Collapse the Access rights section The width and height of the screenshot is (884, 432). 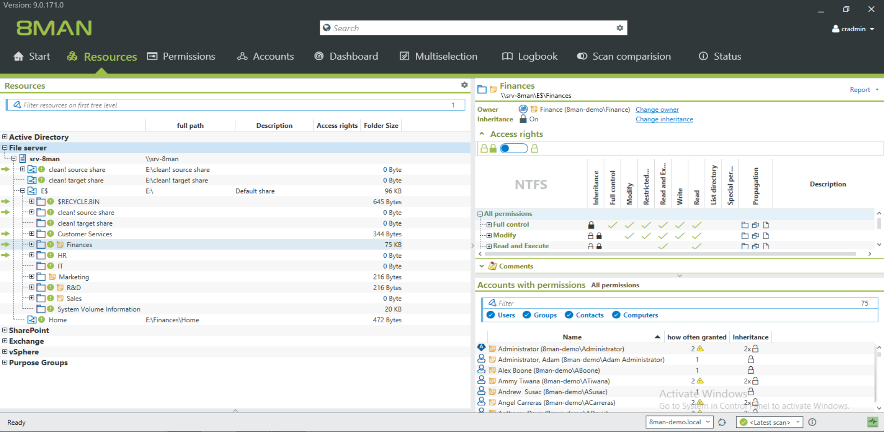tap(482, 134)
